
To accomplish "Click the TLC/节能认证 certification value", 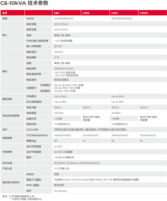I will tap(62, 169).
